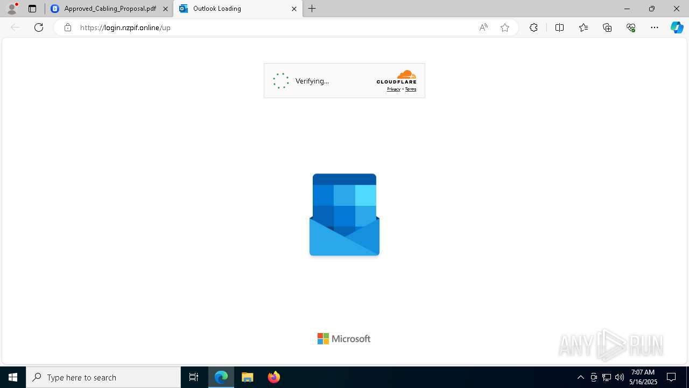Open the Collections panel
The height and width of the screenshot is (388, 689).
607,27
